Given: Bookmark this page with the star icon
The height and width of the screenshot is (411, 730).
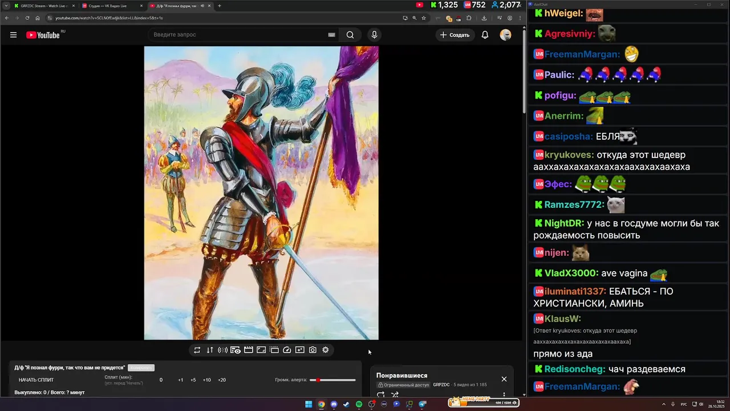Looking at the screenshot, I should [423, 18].
